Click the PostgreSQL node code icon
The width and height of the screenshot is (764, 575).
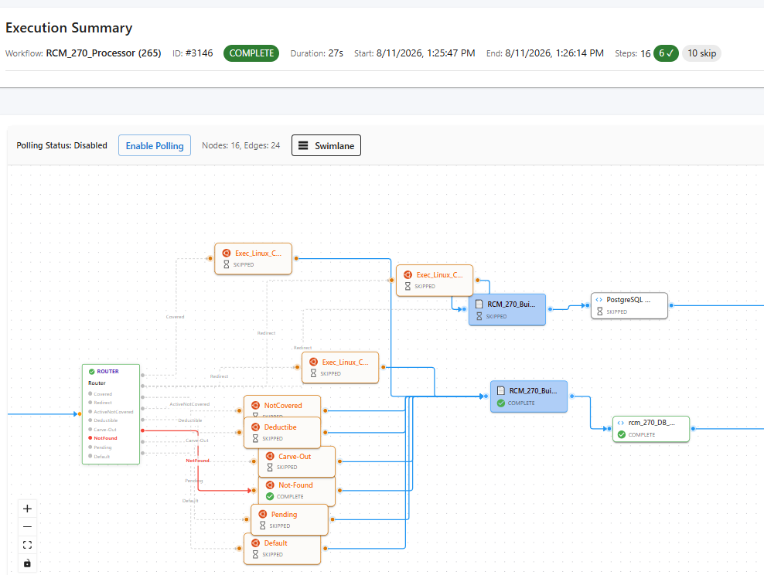[x=599, y=300]
